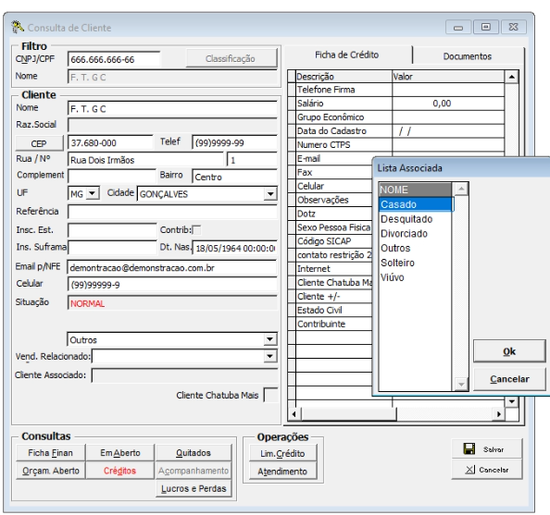
Task: Select Solteiro in the Lista Associada
Action: click(398, 263)
